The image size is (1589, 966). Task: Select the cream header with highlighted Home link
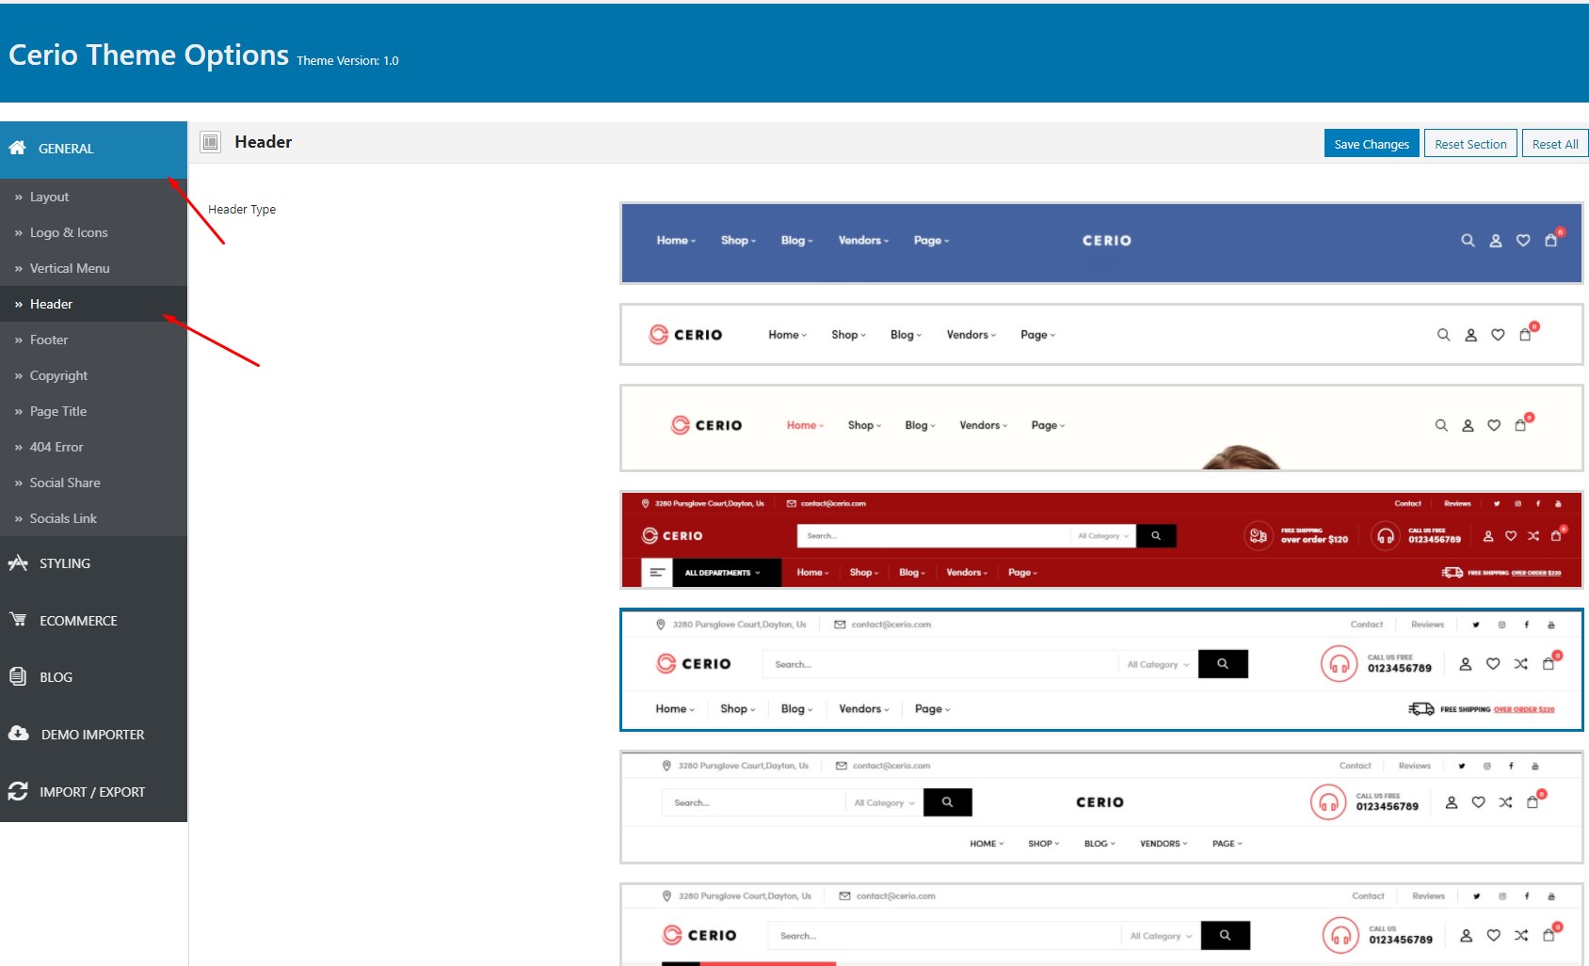[1101, 428]
